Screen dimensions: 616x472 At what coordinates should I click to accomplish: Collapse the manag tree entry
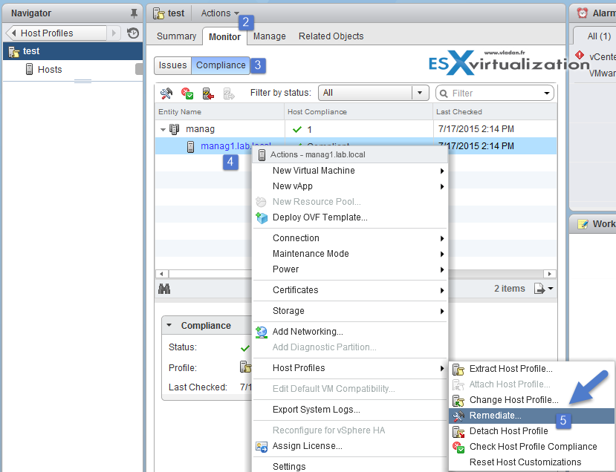163,128
